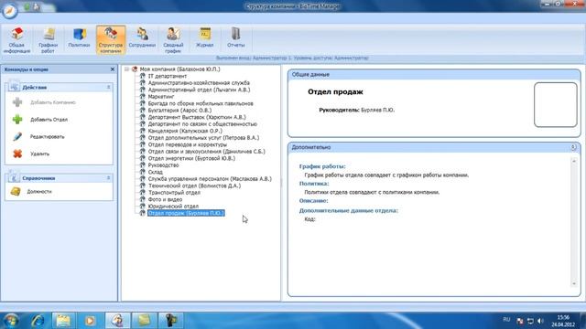Screen dimensions: 586x329
Task: Select Департамент по связям с общественностью
Action: (202, 124)
